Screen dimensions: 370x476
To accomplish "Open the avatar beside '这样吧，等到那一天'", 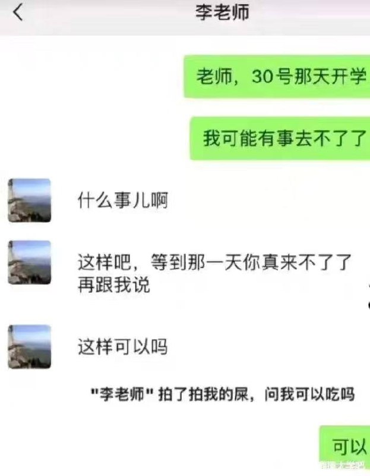I will 29,262.
